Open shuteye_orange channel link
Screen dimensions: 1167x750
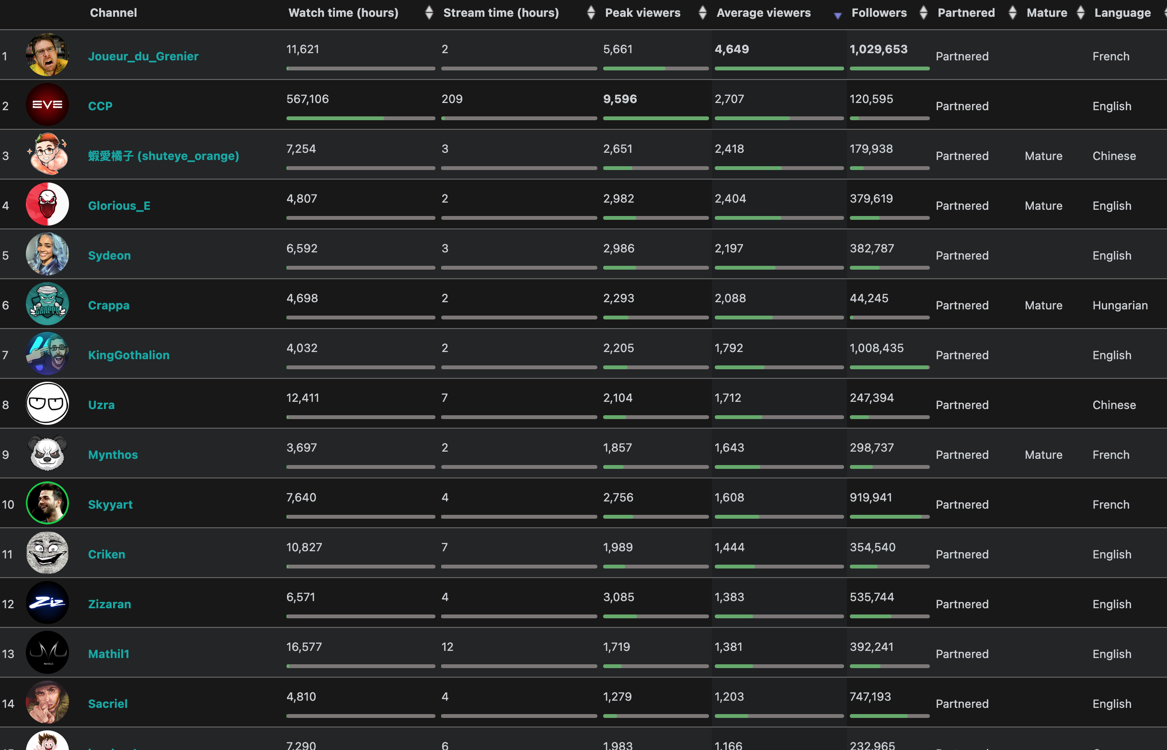click(x=164, y=156)
